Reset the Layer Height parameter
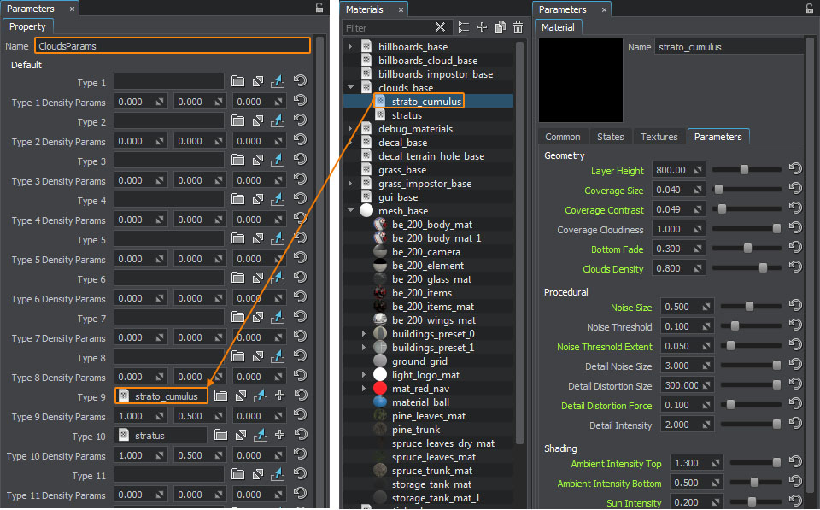Image resolution: width=820 pixels, height=510 pixels. (x=795, y=169)
